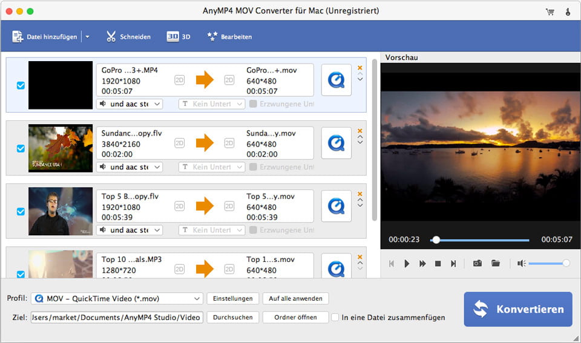This screenshot has width=581, height=343.
Task: Remove the Sundance file with orange X
Action: 359,131
